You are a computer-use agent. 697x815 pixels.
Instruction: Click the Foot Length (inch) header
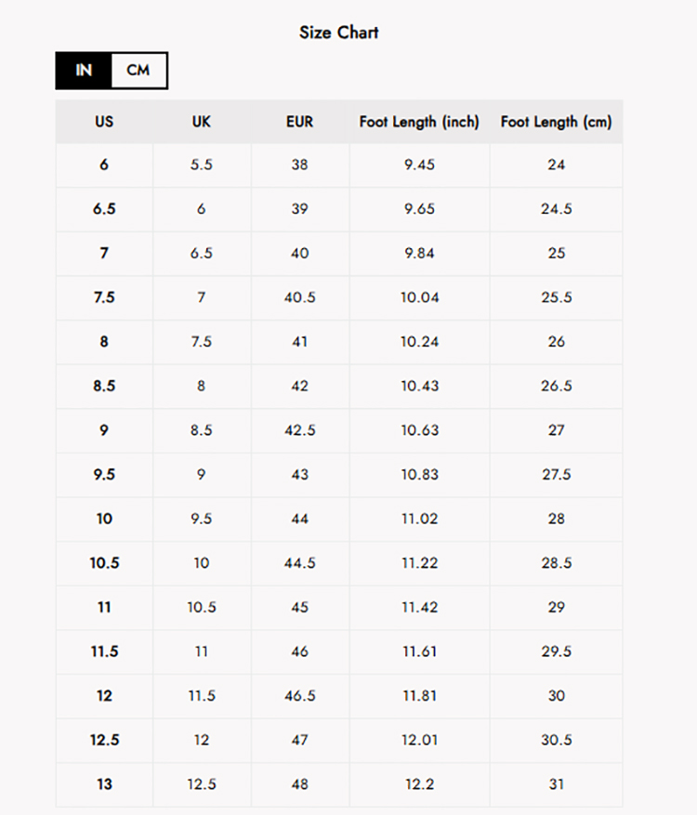419,122
